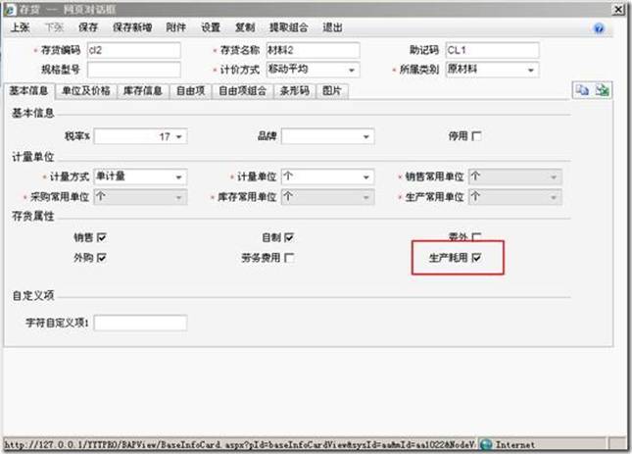Click the 保存 button in the toolbar
This screenshot has height=454, width=632.
[87, 28]
